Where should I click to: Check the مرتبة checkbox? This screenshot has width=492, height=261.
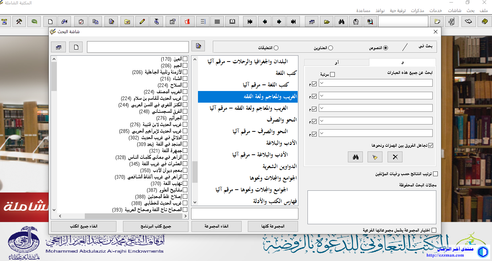[x=332, y=75]
